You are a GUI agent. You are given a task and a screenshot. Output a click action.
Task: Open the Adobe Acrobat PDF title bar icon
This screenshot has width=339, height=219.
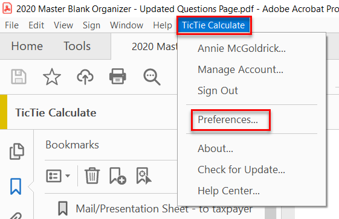click(x=7, y=8)
